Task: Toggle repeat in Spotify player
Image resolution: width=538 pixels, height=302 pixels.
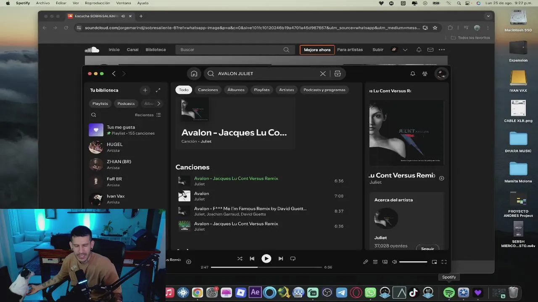Action: coord(293,258)
